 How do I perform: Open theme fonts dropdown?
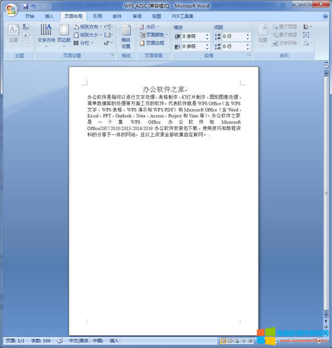(27, 35)
